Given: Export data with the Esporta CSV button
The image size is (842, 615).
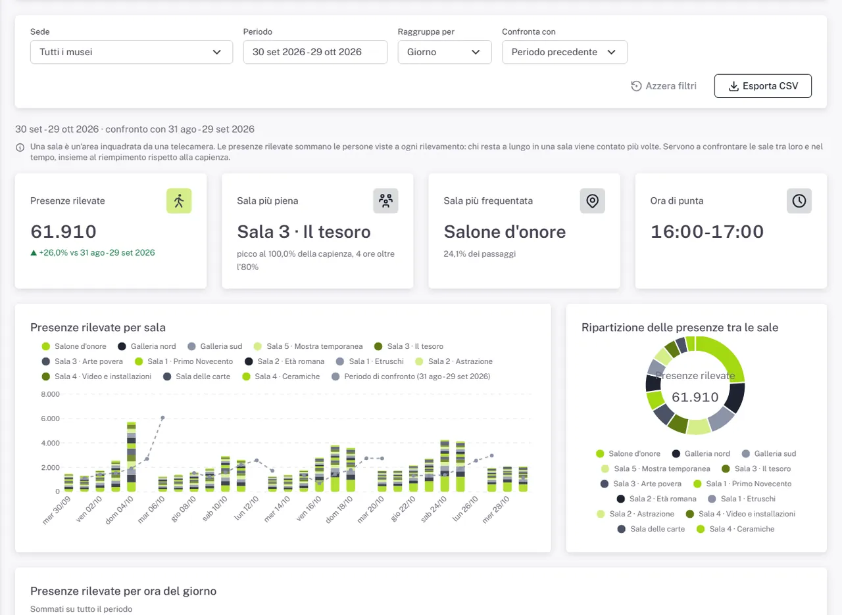Looking at the screenshot, I should [763, 86].
